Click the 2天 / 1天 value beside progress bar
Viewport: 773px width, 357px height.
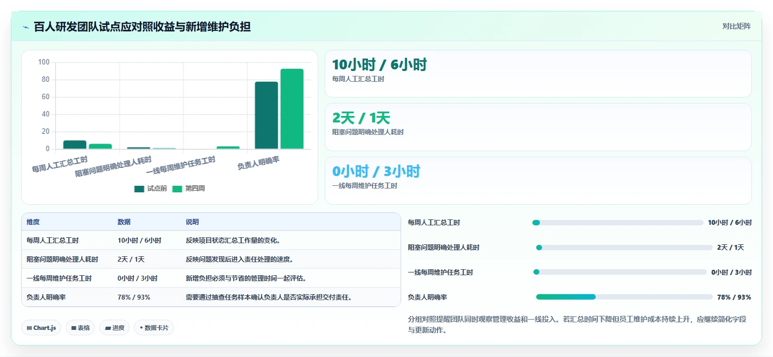click(731, 248)
